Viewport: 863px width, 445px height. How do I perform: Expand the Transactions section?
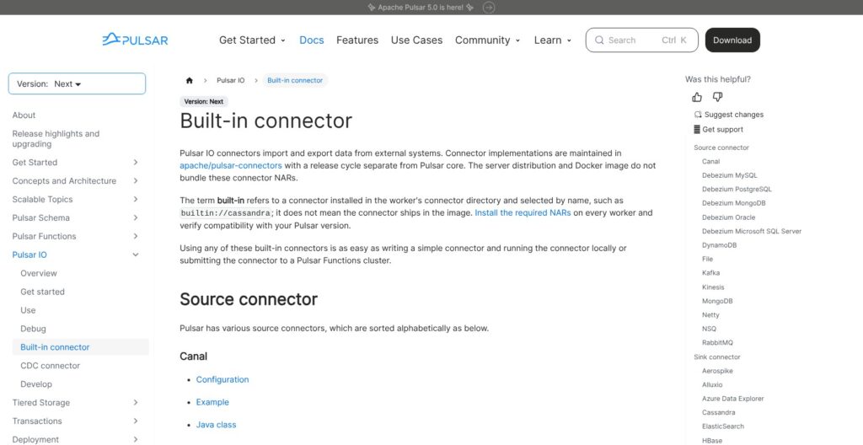tap(136, 421)
